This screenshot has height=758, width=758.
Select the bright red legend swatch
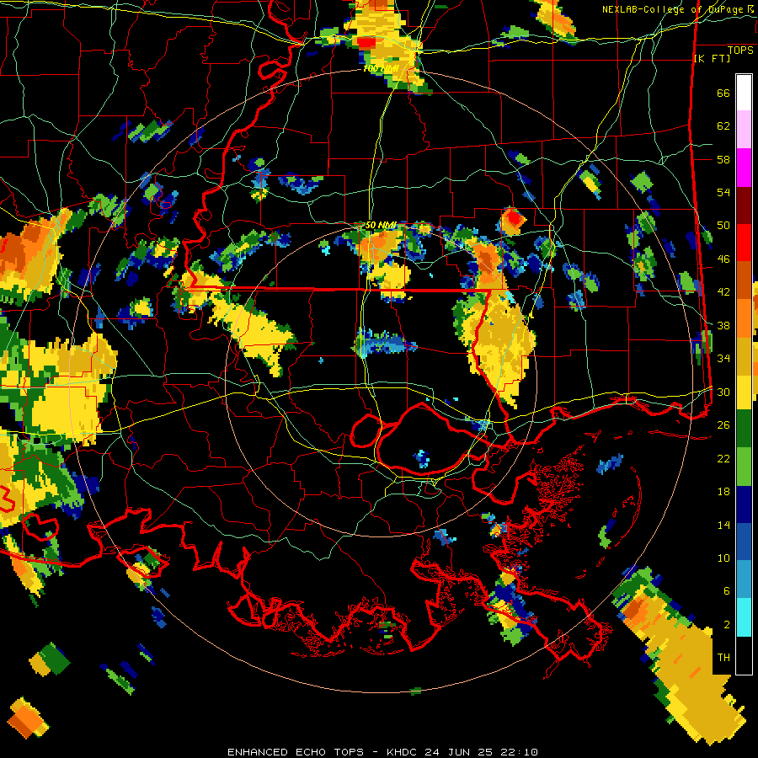744,243
